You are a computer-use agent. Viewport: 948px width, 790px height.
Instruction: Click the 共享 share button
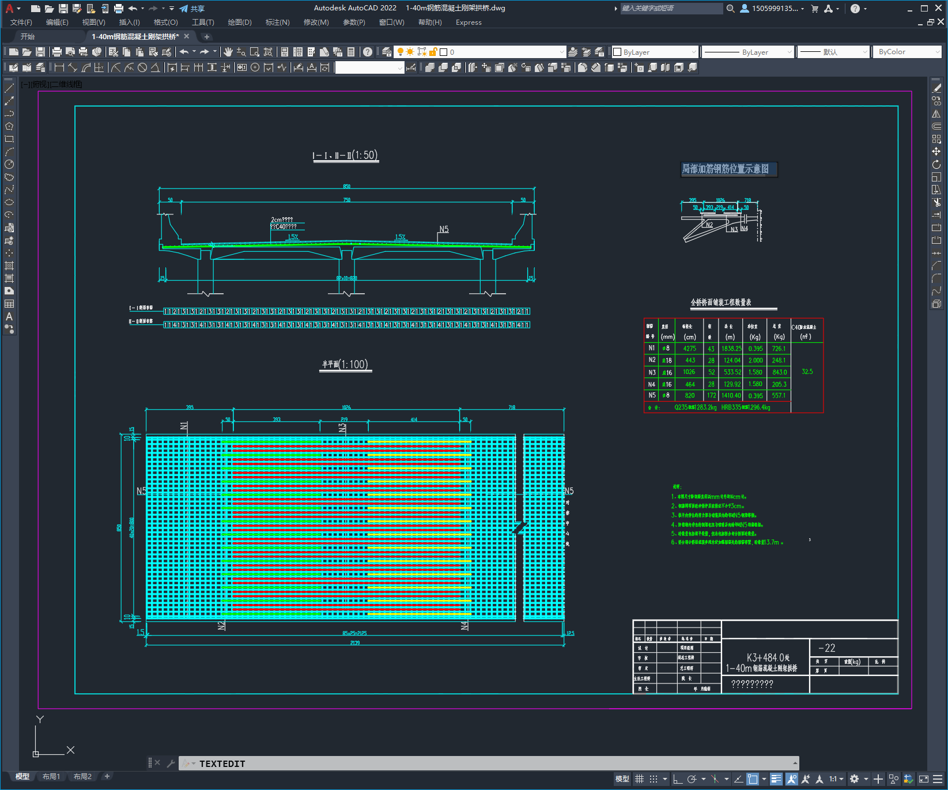[x=192, y=9]
